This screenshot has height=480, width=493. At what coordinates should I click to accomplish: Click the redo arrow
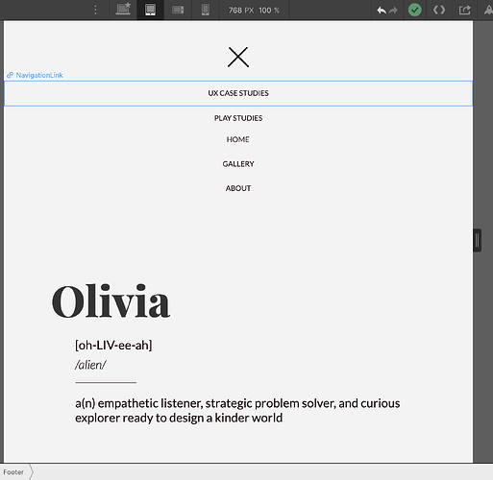(x=393, y=11)
